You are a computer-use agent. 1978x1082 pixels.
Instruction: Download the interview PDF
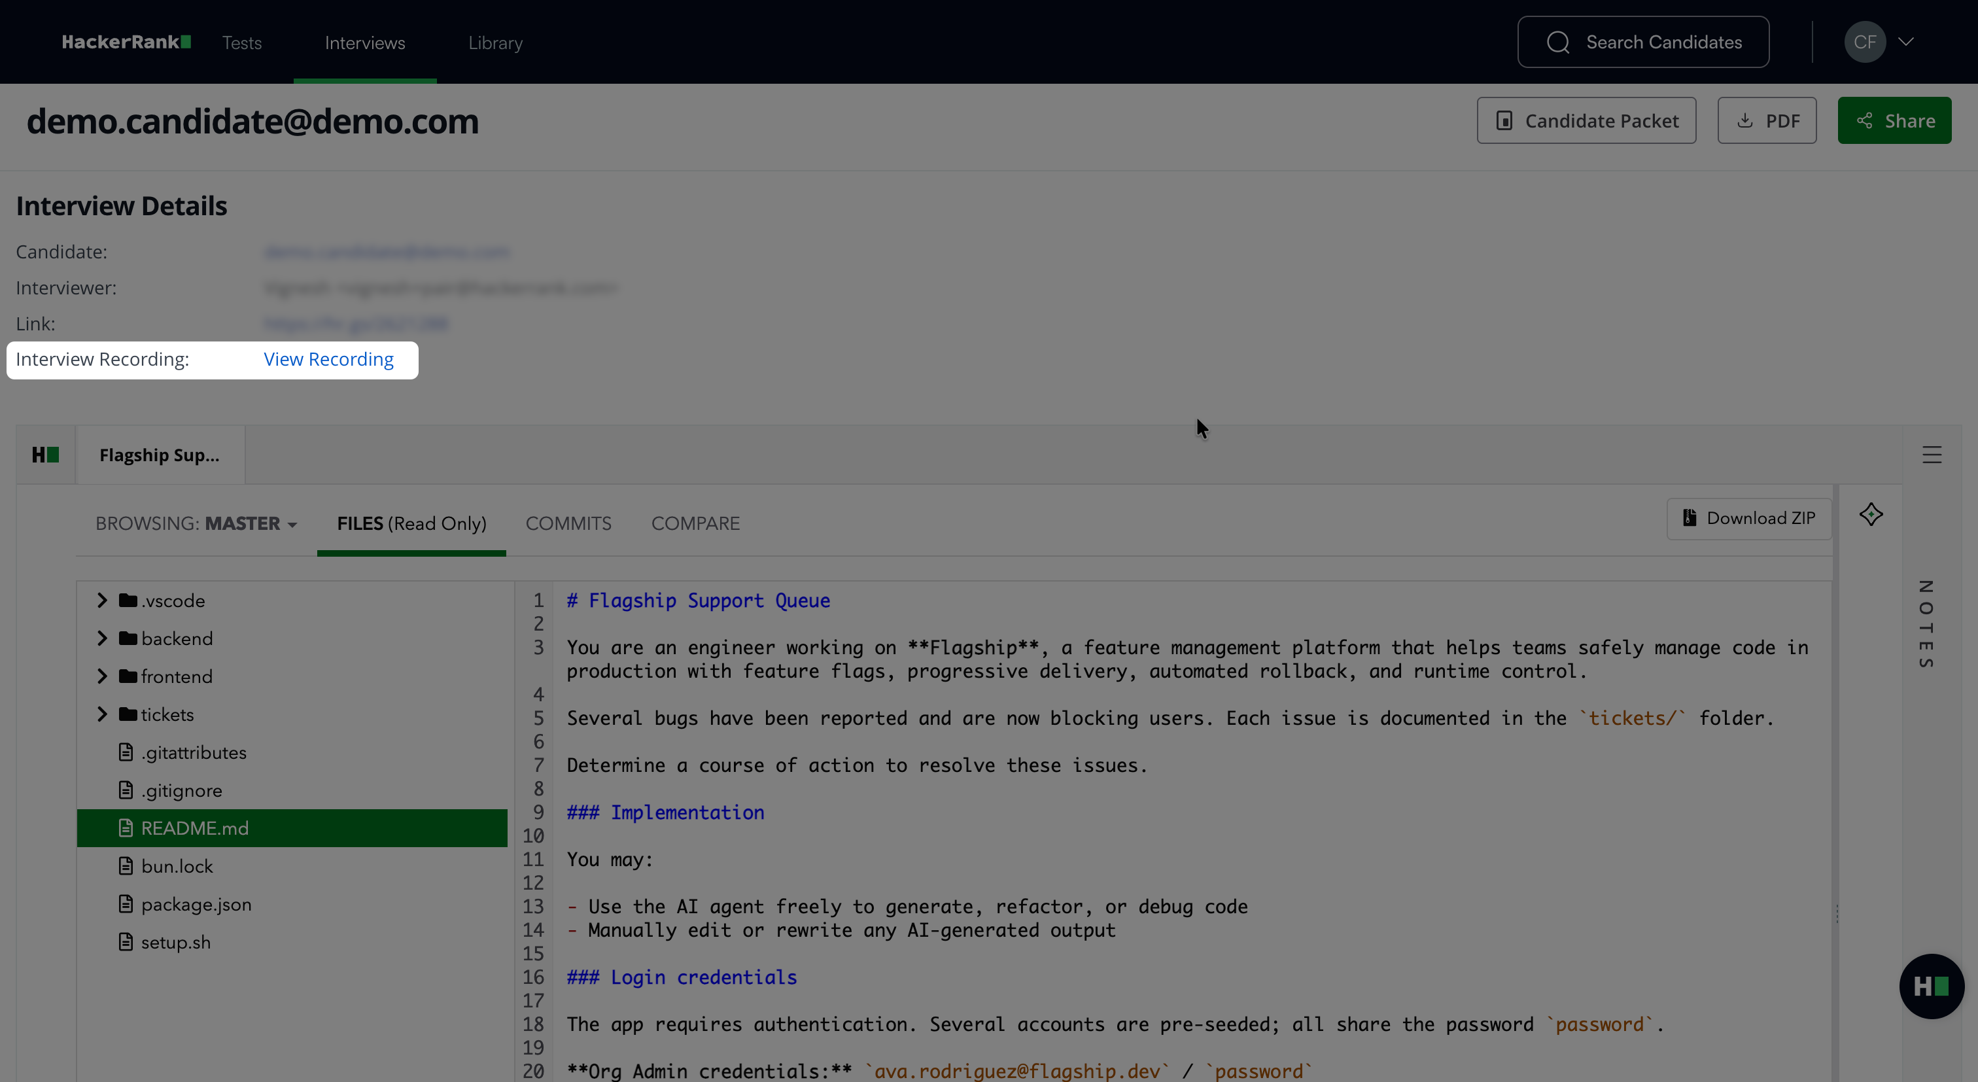(x=1767, y=120)
